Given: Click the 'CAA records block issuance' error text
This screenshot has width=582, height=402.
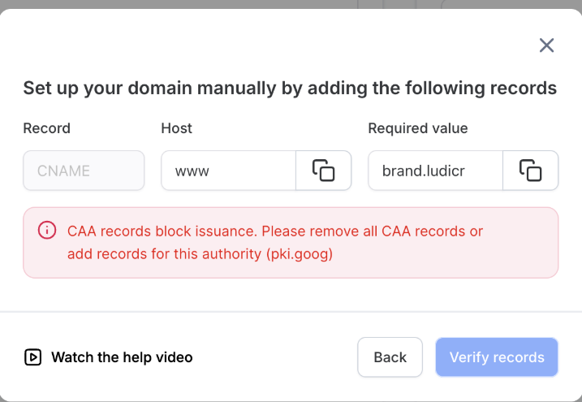Looking at the screenshot, I should [162, 231].
